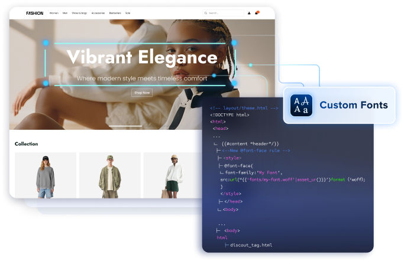Image resolution: width=404 pixels, height=261 pixels.
Task: Click the Custom Fonts label
Action: 353,105
